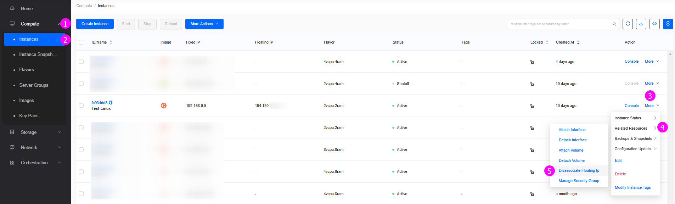Choose Edit in the More menu
The width and height of the screenshot is (675, 204).
click(618, 160)
